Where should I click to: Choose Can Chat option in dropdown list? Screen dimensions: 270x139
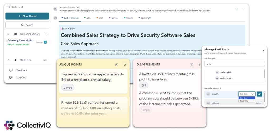point(247,98)
